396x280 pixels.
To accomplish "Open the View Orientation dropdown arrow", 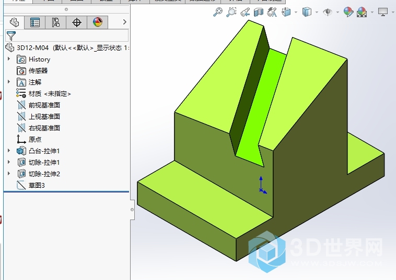I will coord(296,12).
